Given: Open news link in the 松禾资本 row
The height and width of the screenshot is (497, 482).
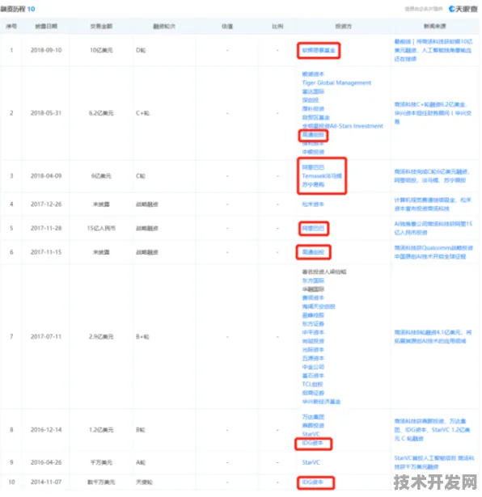Looking at the screenshot, I should 433,204.
